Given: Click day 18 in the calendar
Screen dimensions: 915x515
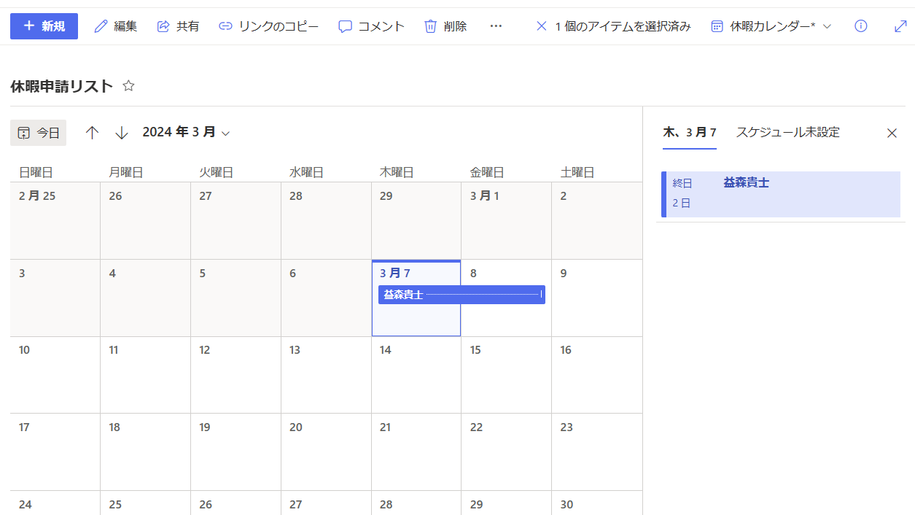Looking at the screenshot, I should click(145, 452).
